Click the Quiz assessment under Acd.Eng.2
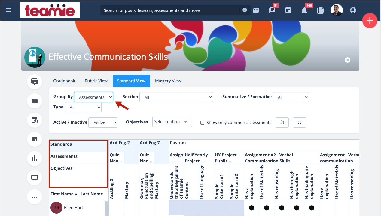 (116, 158)
